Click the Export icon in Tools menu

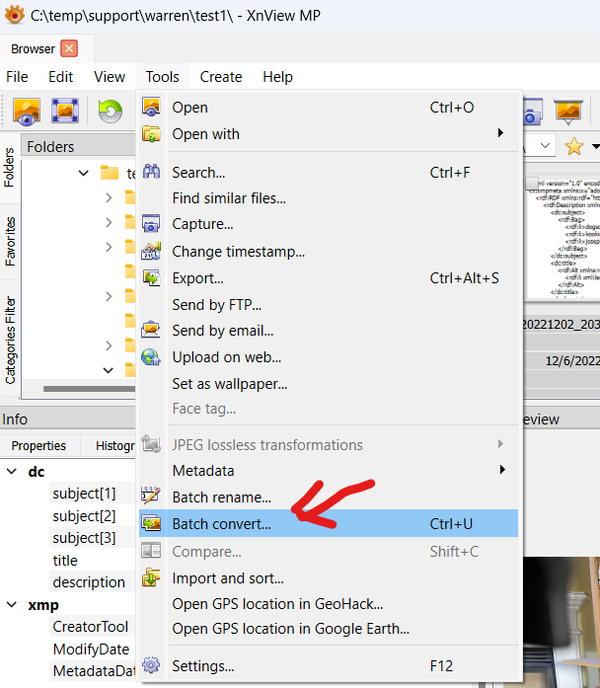[151, 277]
